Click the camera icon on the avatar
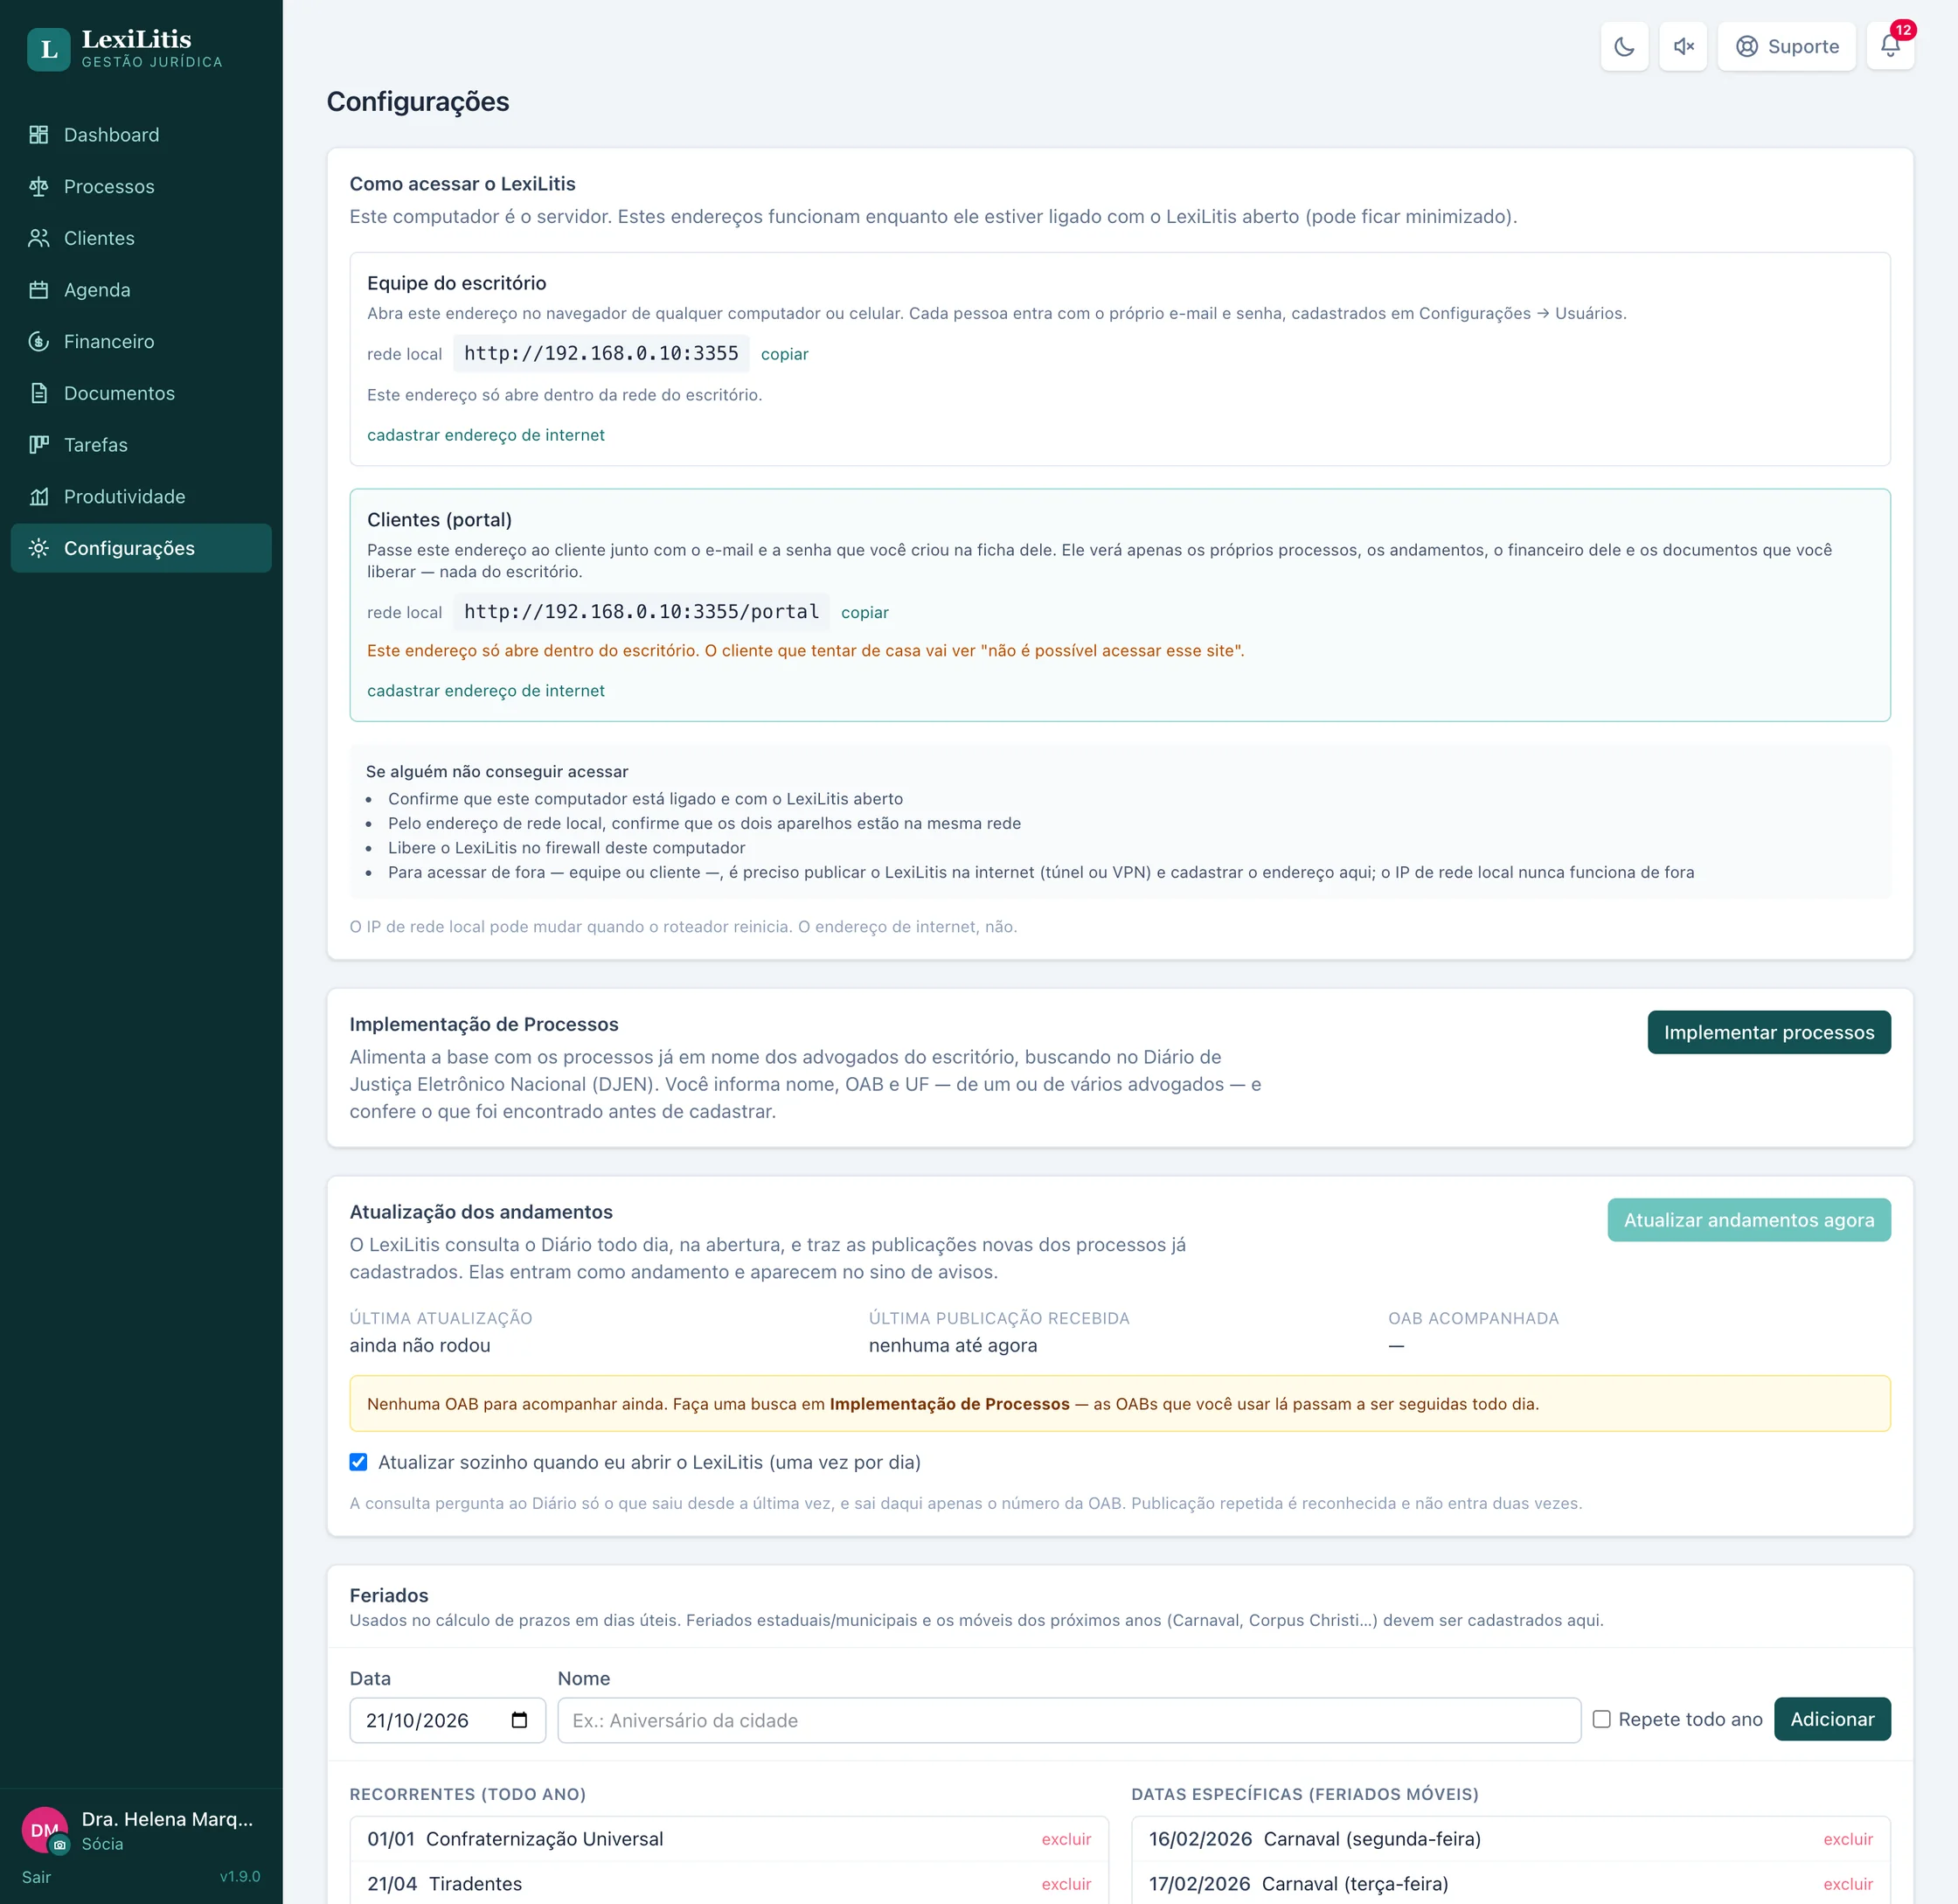This screenshot has width=1958, height=1904. point(60,1845)
